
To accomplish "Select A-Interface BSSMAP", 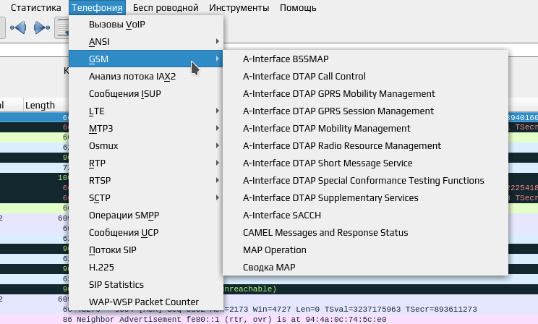I will click(365, 59).
